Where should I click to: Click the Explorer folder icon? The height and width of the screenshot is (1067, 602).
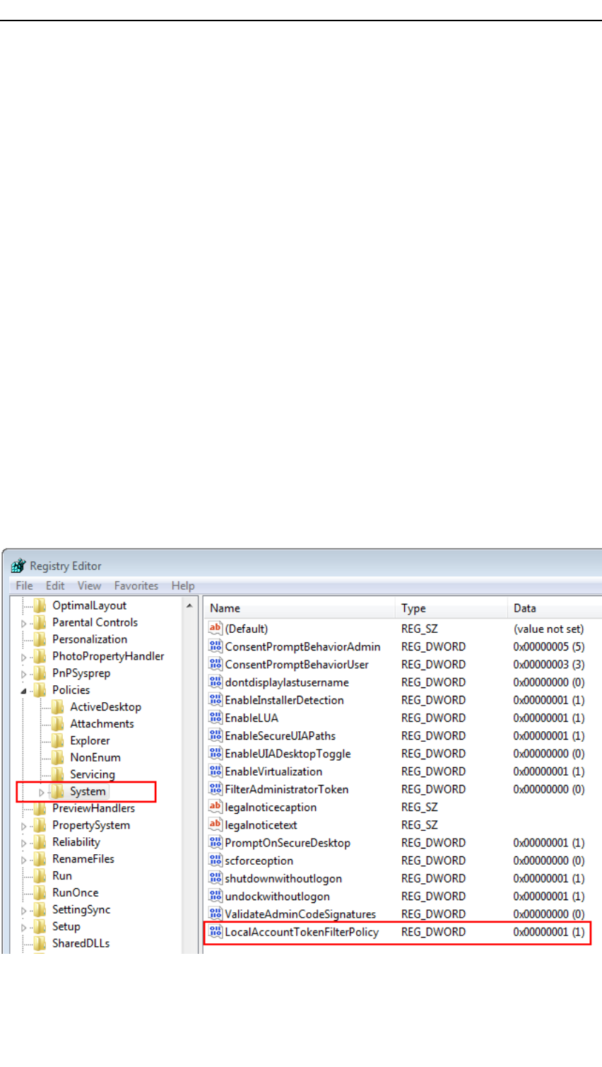click(x=58, y=741)
